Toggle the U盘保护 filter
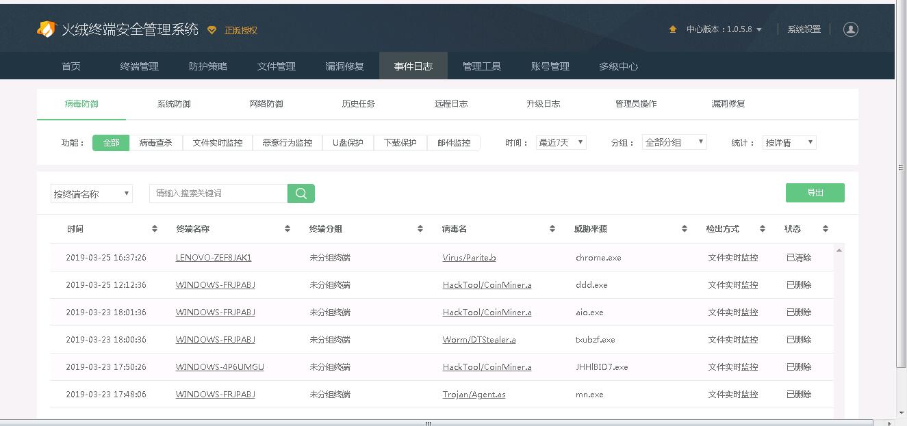Screen dimensions: 907x426 coord(348,143)
